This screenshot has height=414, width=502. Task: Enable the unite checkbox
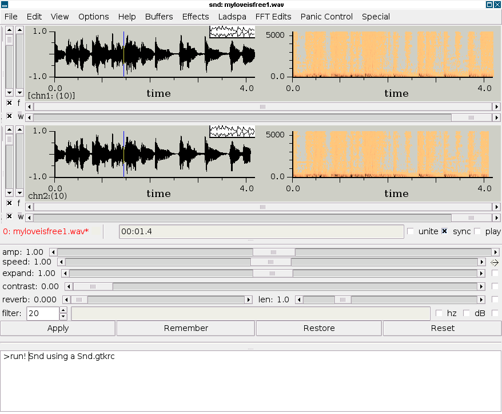pos(411,231)
